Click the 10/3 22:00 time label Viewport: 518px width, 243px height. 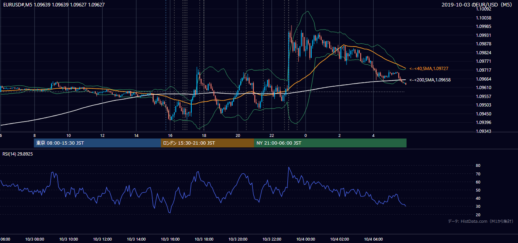coord(272,239)
